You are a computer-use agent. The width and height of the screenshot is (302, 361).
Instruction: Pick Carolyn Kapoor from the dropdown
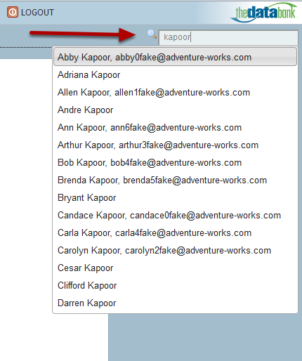(x=175, y=251)
